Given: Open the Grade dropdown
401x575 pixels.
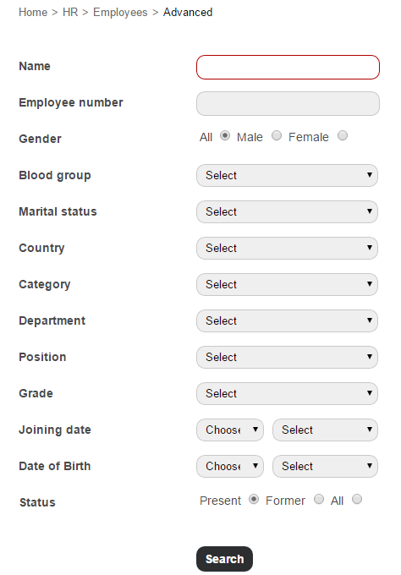Looking at the screenshot, I should pos(287,393).
